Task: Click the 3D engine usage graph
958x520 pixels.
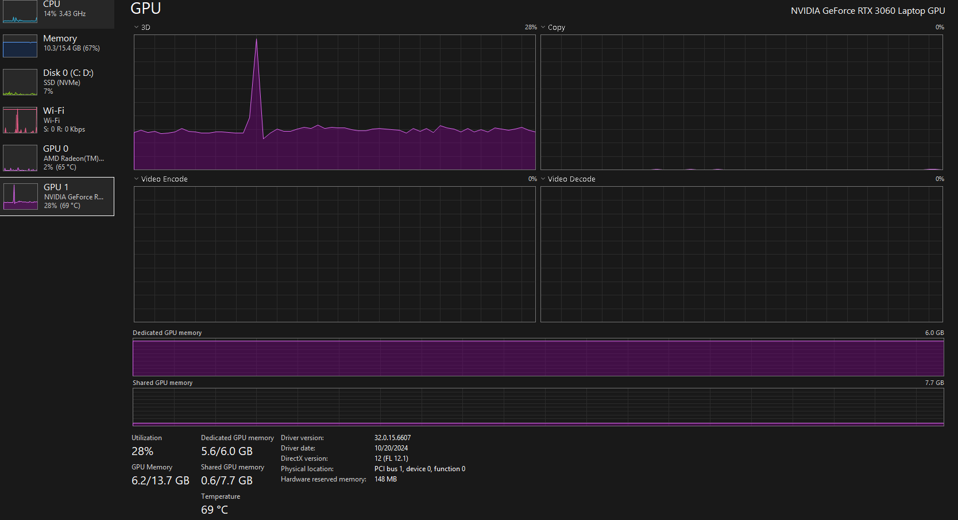Action: (x=335, y=102)
